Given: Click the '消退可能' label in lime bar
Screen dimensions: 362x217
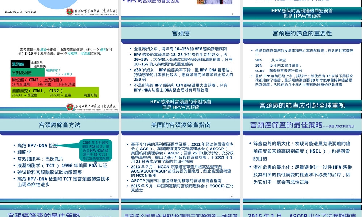Looking at the screenshot, I should (90, 95).
